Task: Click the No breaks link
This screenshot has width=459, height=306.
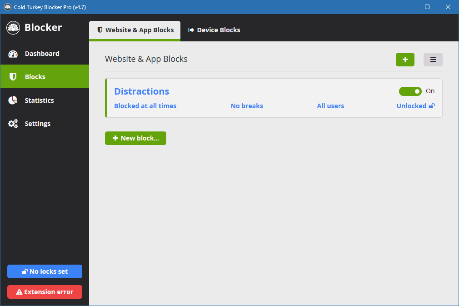Action: (x=247, y=106)
